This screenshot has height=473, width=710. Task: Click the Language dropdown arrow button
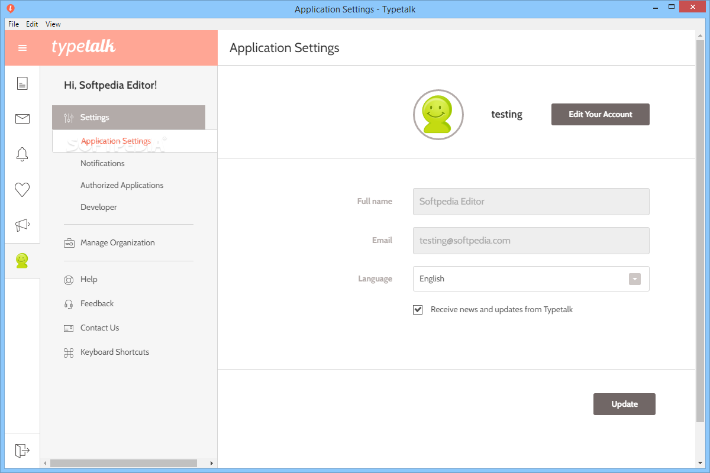[x=634, y=279]
